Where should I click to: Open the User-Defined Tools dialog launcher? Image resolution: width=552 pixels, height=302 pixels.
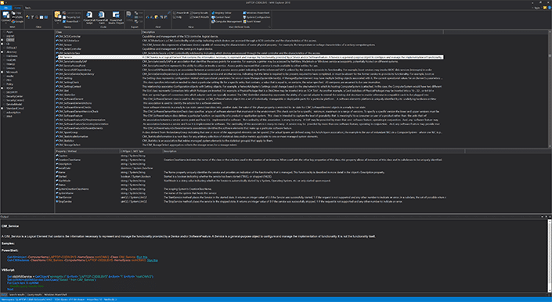(x=269, y=27)
